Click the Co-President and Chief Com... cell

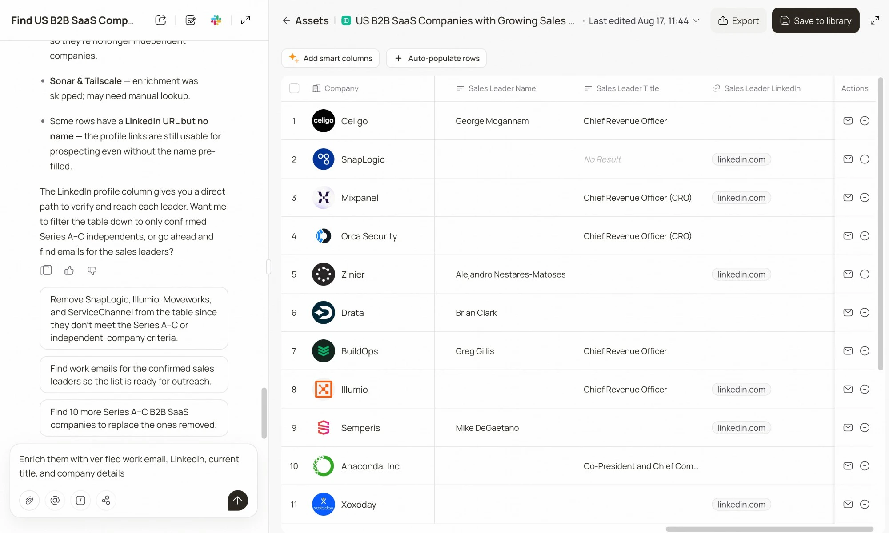pyautogui.click(x=641, y=466)
